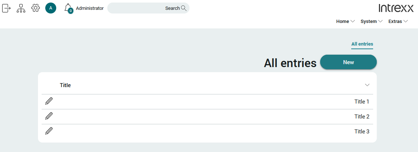Edit Title 3 via pencil icon
This screenshot has height=152, width=418.
pyautogui.click(x=49, y=131)
